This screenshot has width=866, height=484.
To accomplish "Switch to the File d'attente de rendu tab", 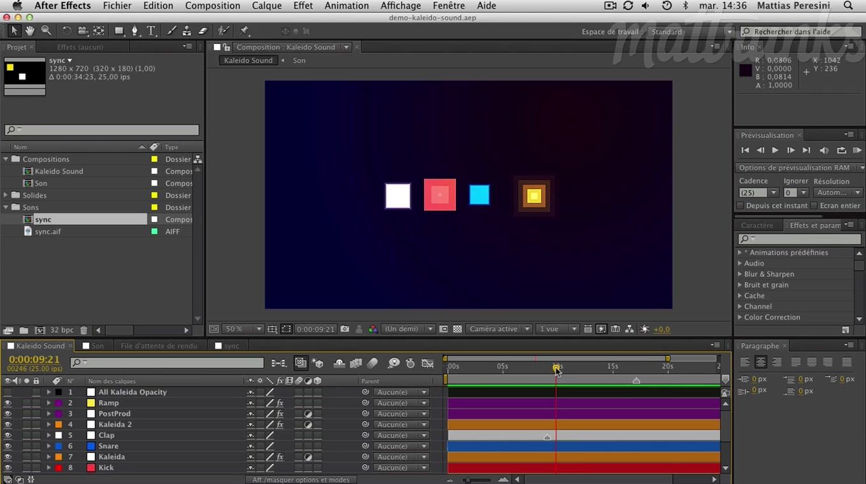I will pos(159,346).
